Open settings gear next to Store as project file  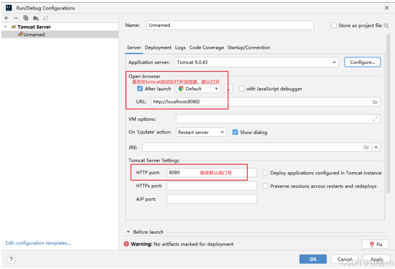pyautogui.click(x=386, y=26)
